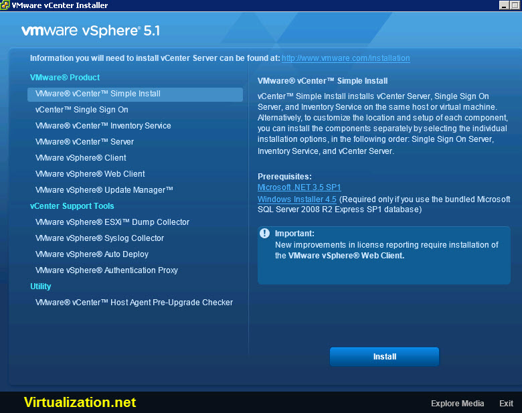Click the vCenter Support Tools heading
The image size is (522, 413).
point(72,206)
